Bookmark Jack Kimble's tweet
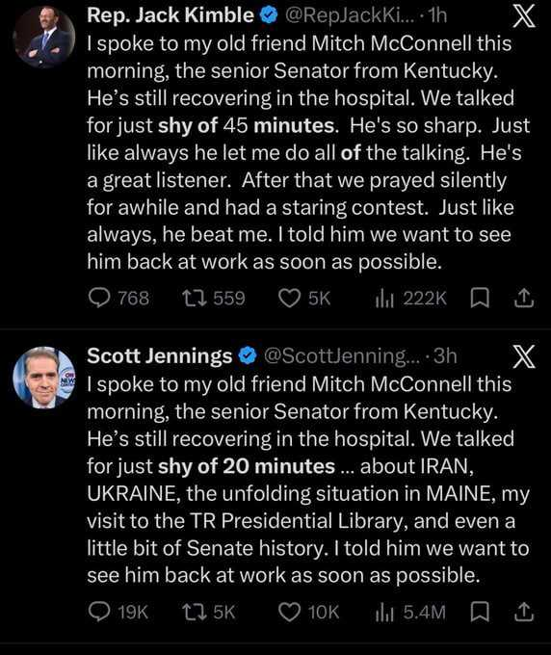 coord(480,299)
